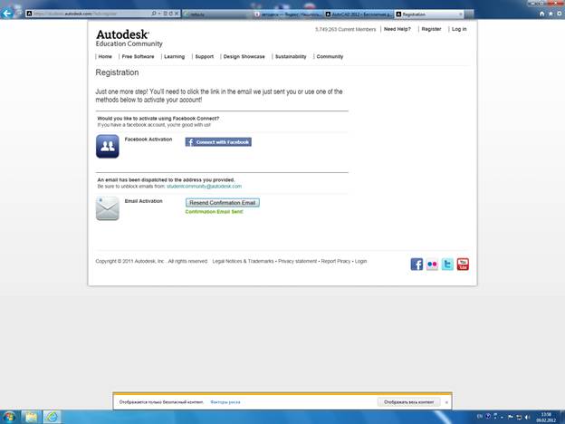Switch to the Yandex search results tab
Image resolution: width=565 pixels, height=424 pixels.
pyautogui.click(x=288, y=14)
